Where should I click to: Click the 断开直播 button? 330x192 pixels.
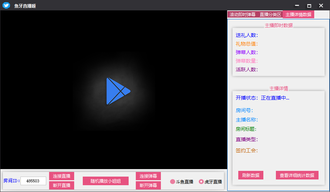click(x=62, y=185)
